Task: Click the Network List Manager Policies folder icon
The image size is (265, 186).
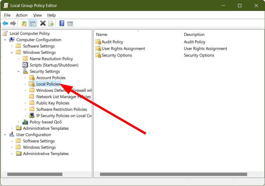Action: 31,96
